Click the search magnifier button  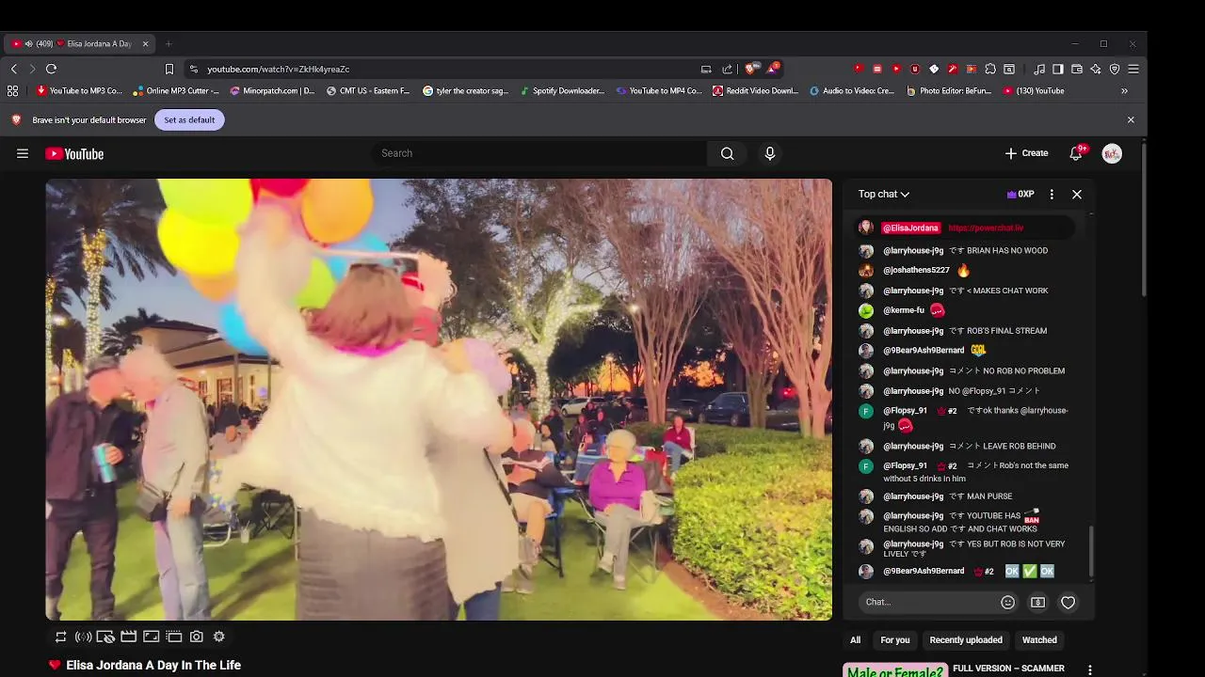(x=727, y=153)
